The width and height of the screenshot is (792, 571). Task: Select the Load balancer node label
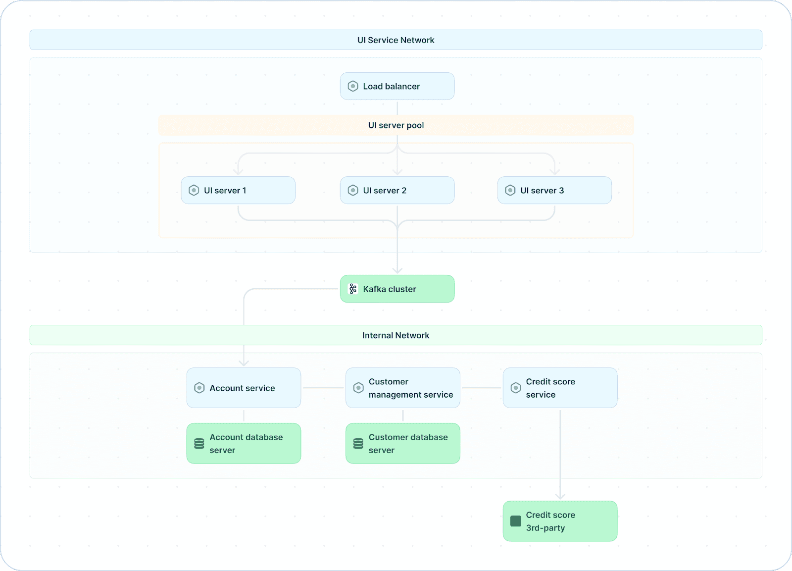(391, 86)
